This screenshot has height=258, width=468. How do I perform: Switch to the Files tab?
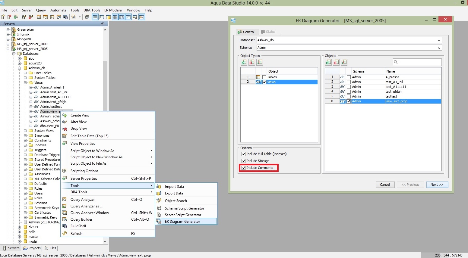50,248
